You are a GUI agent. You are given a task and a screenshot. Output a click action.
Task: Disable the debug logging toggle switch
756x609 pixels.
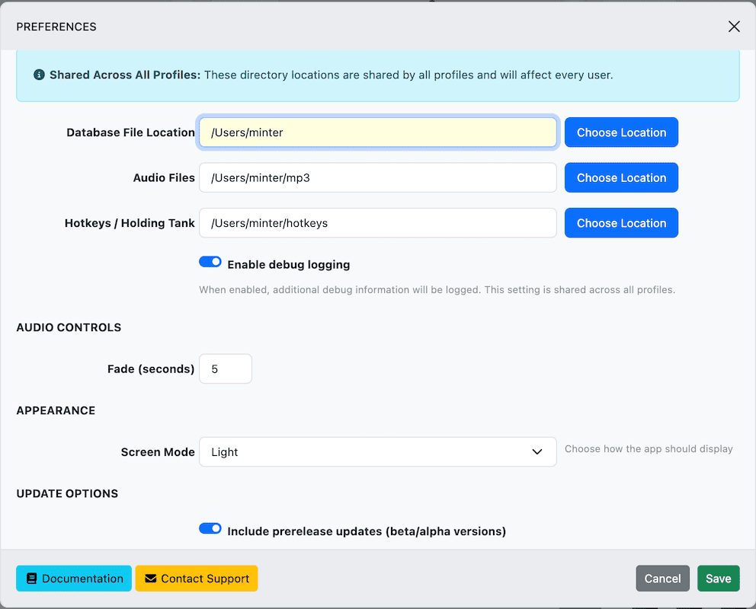pos(210,262)
